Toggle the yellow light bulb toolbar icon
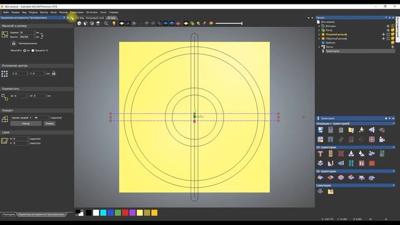The height and width of the screenshot is (225, 400). pyautogui.click(x=114, y=24)
